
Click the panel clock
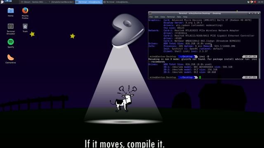pos(260,2)
